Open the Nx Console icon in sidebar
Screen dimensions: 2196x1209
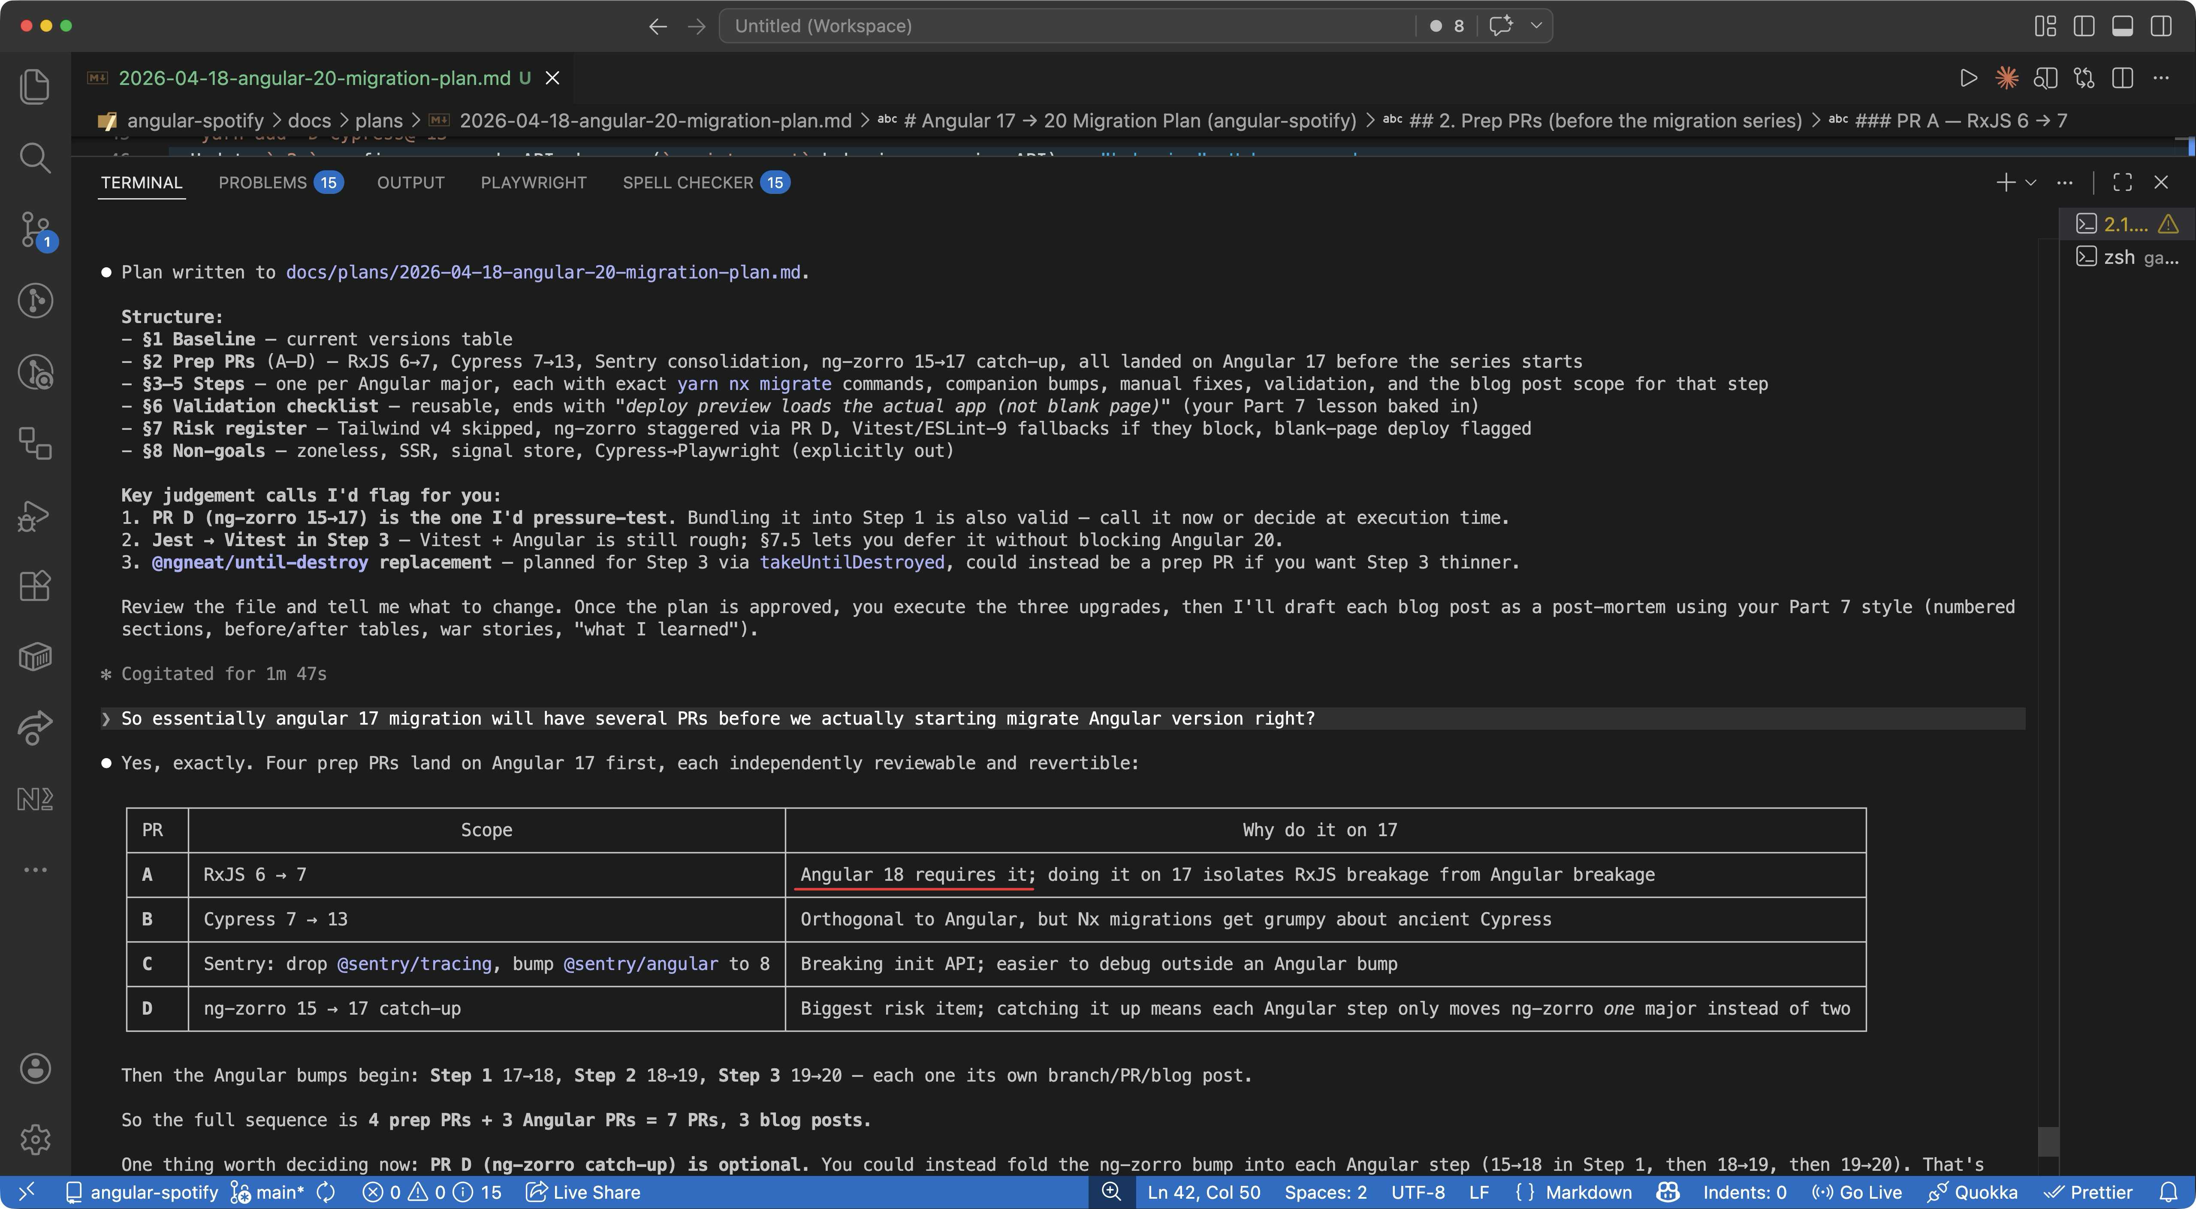point(35,799)
